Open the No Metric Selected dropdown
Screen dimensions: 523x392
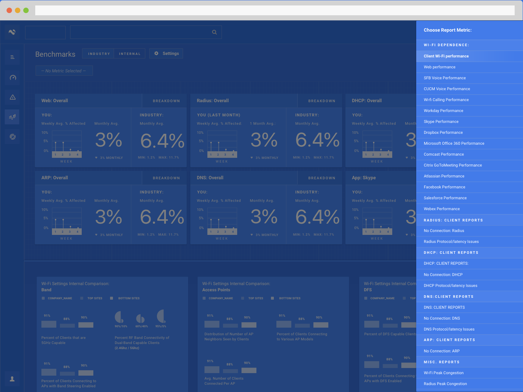(x=64, y=71)
